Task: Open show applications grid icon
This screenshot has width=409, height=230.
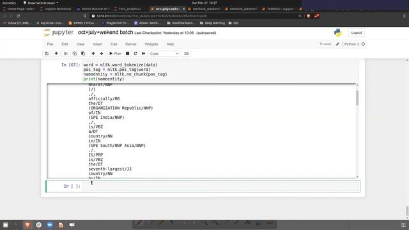Action: click(403, 225)
